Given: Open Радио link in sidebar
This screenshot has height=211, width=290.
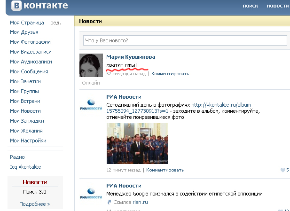Looking at the screenshot, I should point(17,157).
